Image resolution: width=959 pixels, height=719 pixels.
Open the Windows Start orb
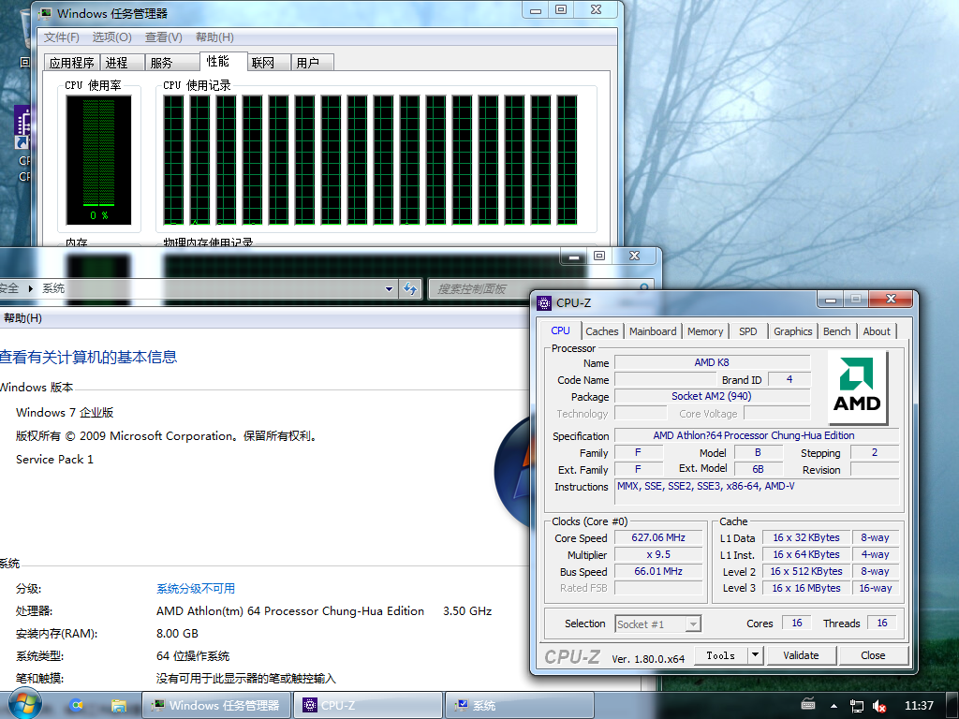[23, 704]
